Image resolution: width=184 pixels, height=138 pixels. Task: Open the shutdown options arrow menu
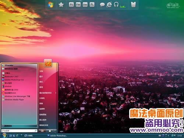point(55,131)
